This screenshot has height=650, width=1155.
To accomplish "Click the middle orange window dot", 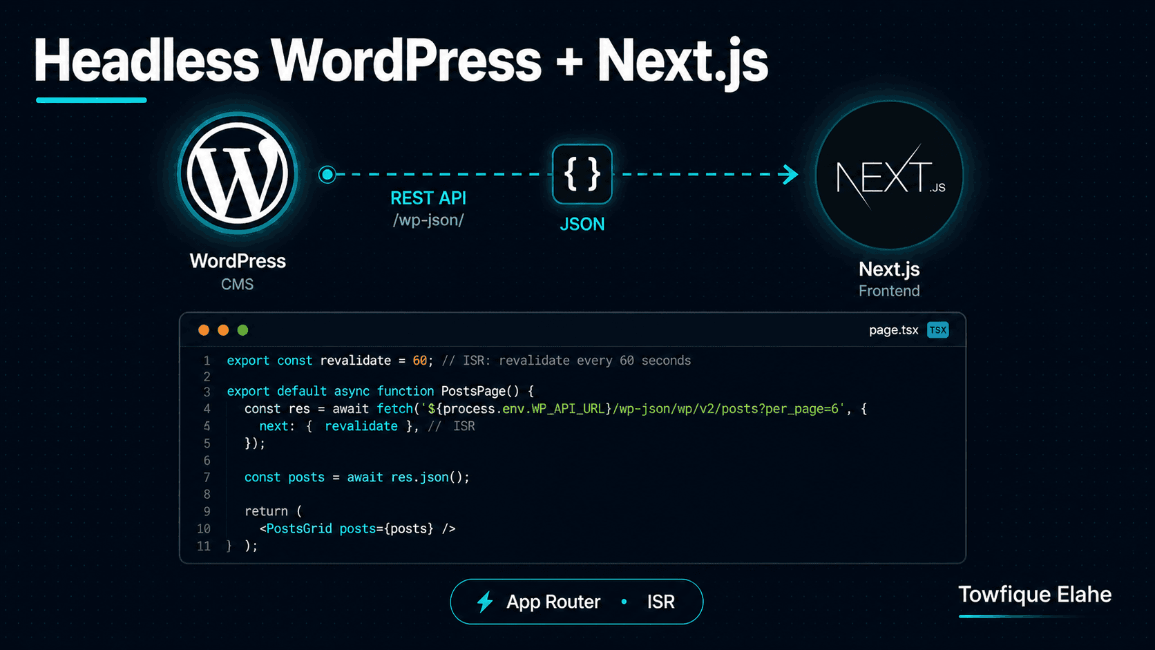I will pos(223,330).
